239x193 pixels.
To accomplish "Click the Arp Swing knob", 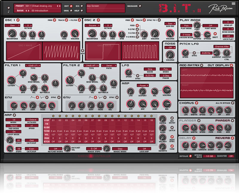I will [x=163, y=118].
